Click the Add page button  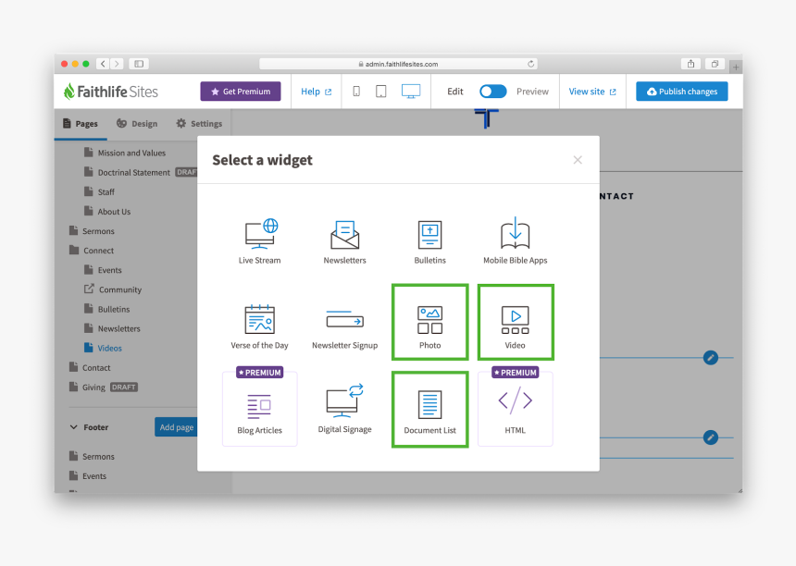coord(176,427)
